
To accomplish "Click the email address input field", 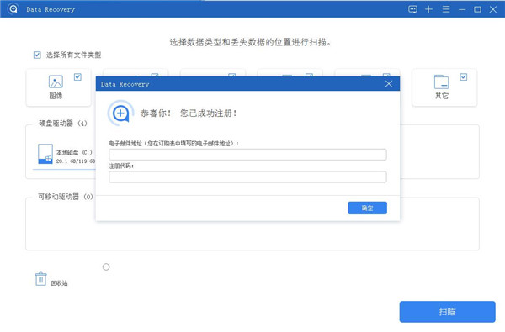I will 247,155.
